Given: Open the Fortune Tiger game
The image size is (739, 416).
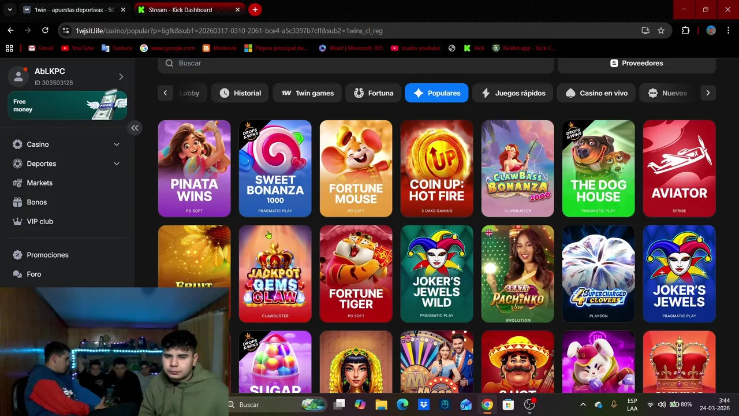Looking at the screenshot, I should [356, 274].
